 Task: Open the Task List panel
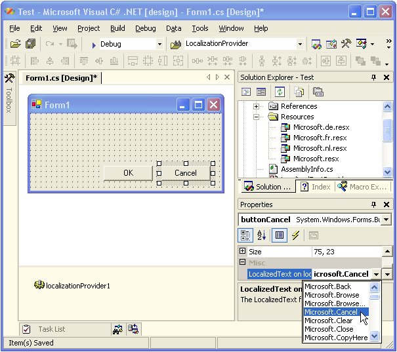(x=66, y=329)
